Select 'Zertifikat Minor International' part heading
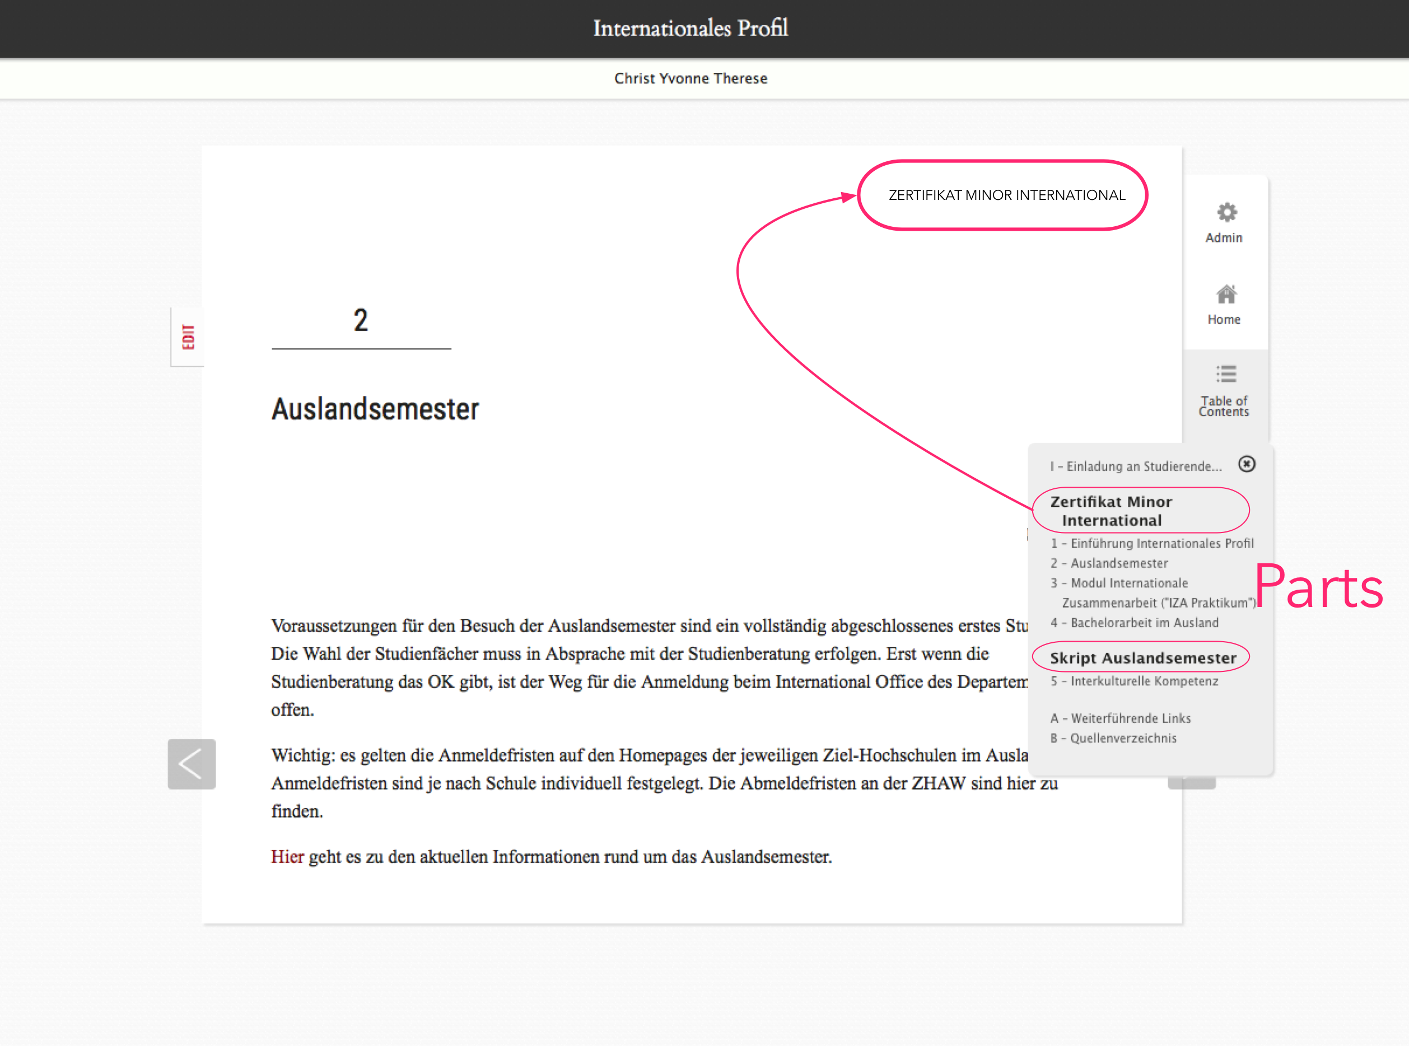 [1111, 511]
